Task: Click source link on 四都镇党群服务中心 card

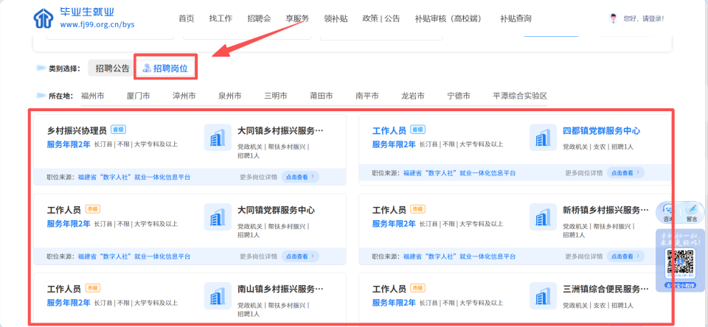Action: pos(459,173)
